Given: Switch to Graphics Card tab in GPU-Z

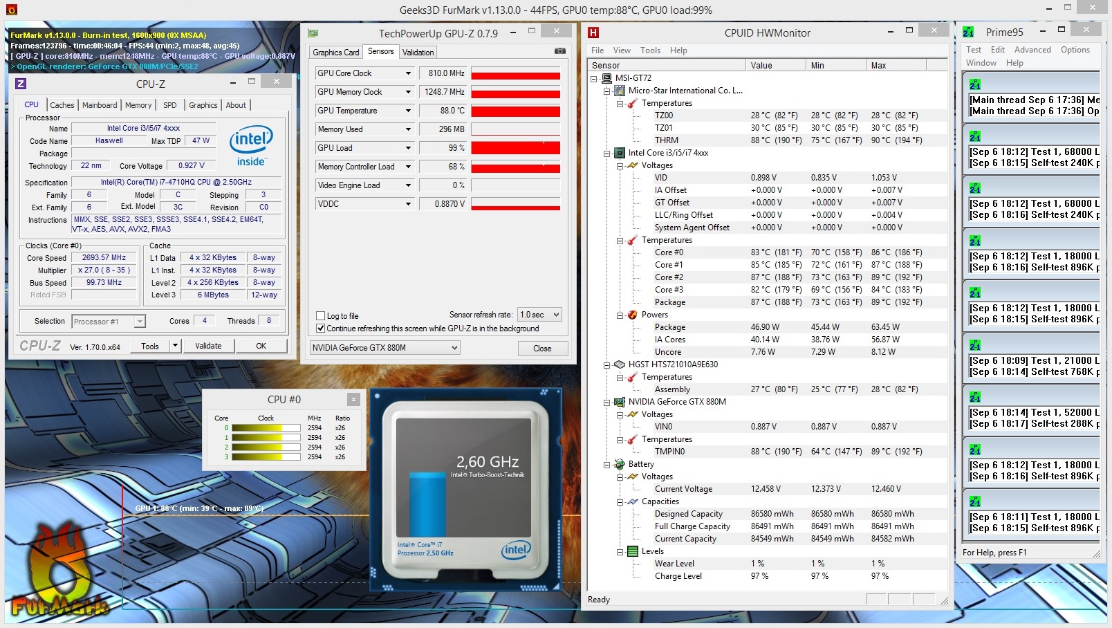Looking at the screenshot, I should [336, 53].
